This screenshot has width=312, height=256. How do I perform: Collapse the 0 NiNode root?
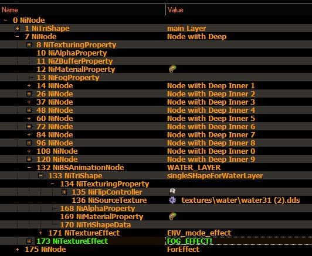[x=6, y=20]
